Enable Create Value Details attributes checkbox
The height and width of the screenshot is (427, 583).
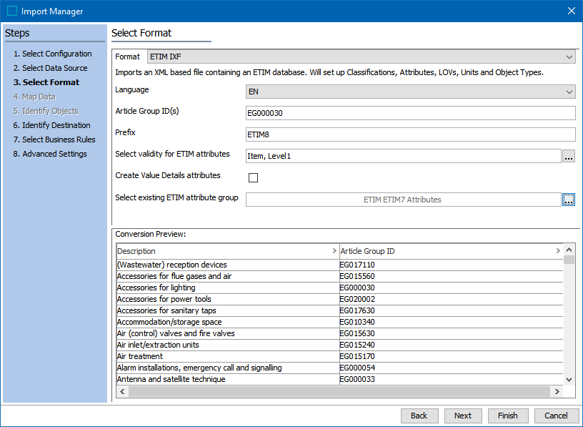pos(253,177)
